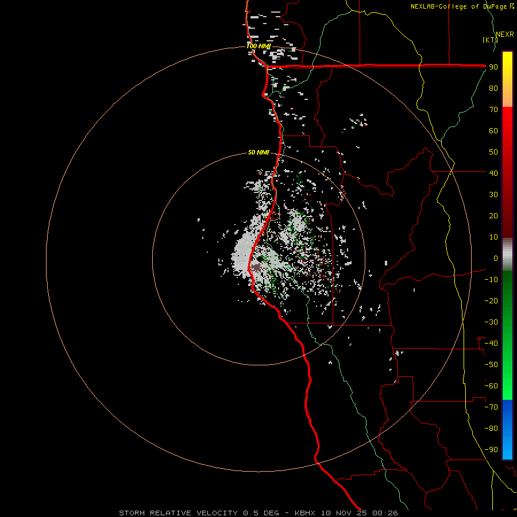The image size is (517, 517).
Task: Click the -60 knot scale value
Action: pyautogui.click(x=491, y=386)
